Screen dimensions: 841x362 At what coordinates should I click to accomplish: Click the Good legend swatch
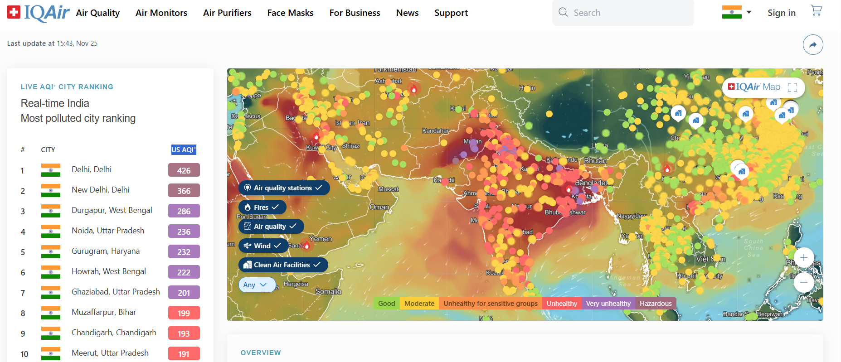(387, 304)
